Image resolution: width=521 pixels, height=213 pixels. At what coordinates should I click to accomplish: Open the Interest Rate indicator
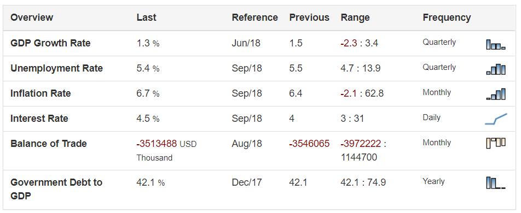tap(39, 119)
